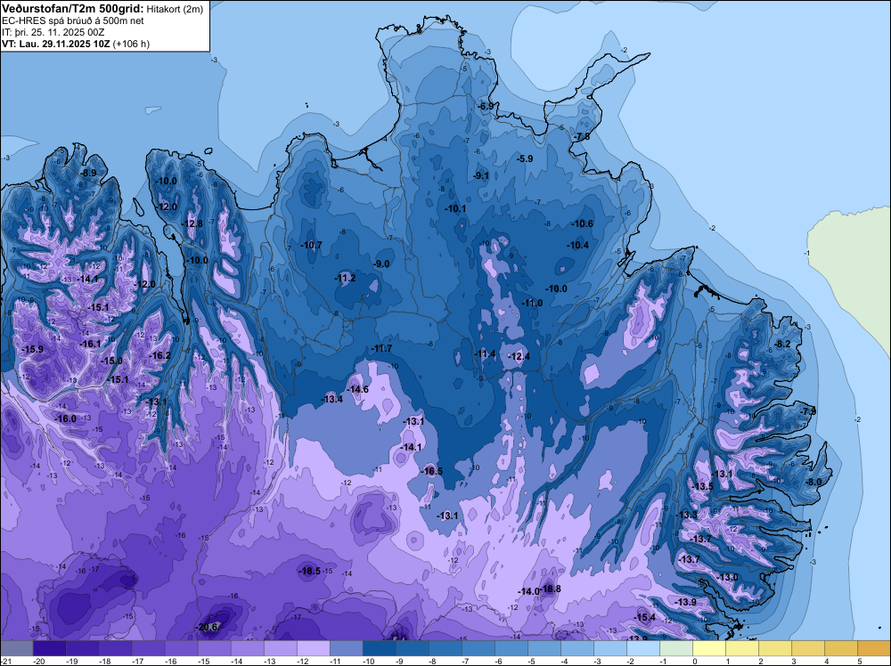This screenshot has width=891, height=666.
Task: Click the -11.2 temperature value
Action: [345, 278]
